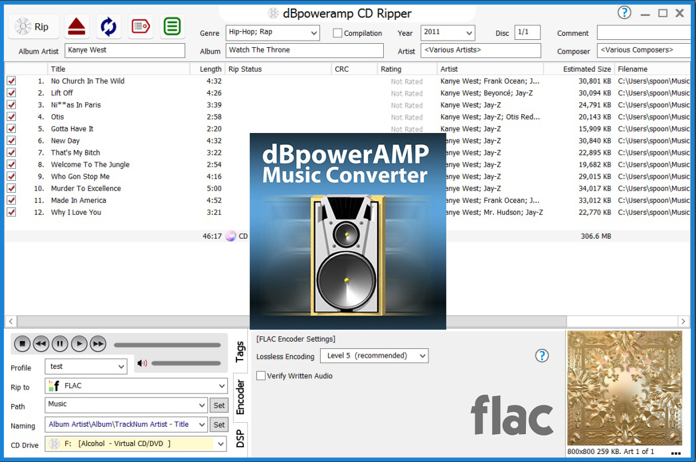Viewport: 696px width, 462px height.
Task: Open the green options list icon
Action: [172, 27]
